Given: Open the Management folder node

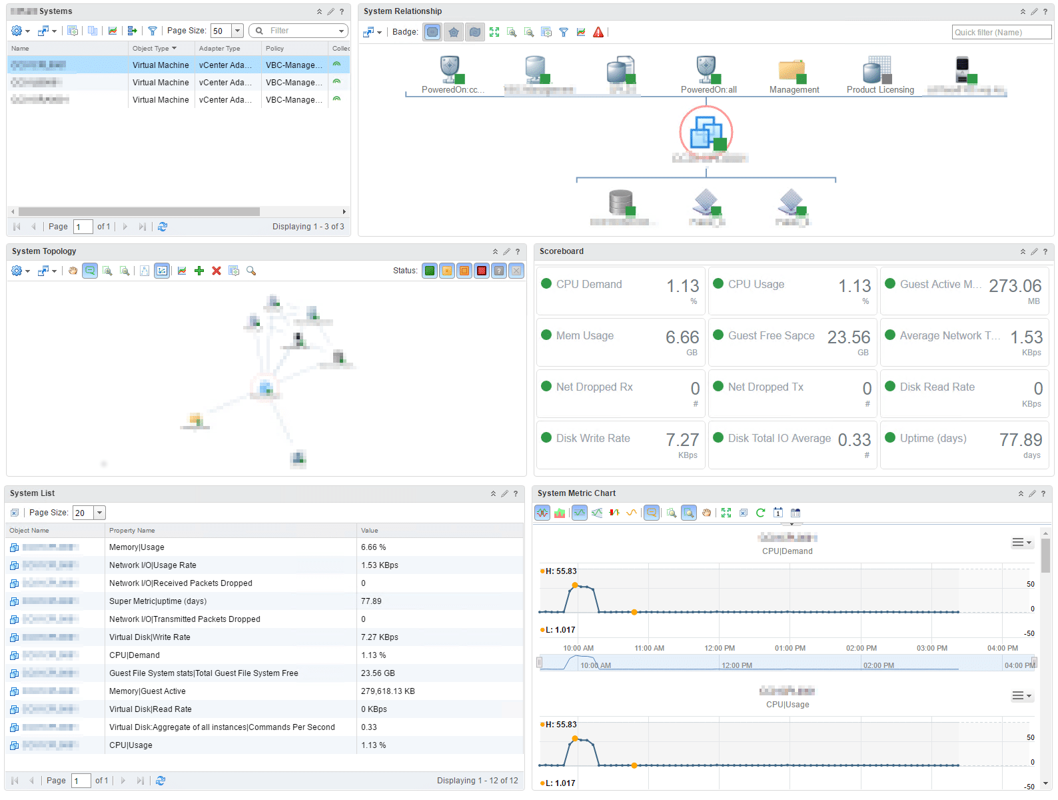Looking at the screenshot, I should (793, 70).
